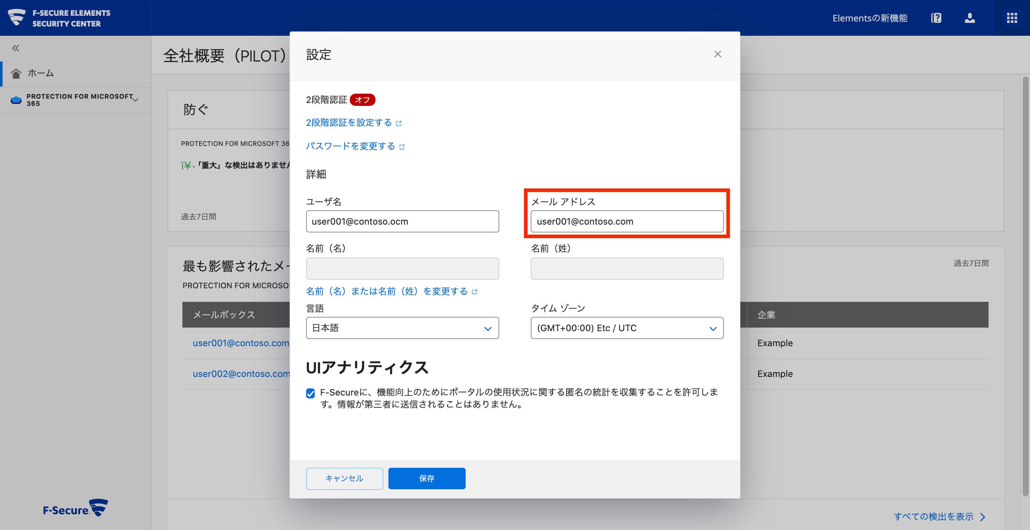Click the 全社概要（PILOT） page title
Viewport: 1030px width, 530px height.
pos(225,56)
